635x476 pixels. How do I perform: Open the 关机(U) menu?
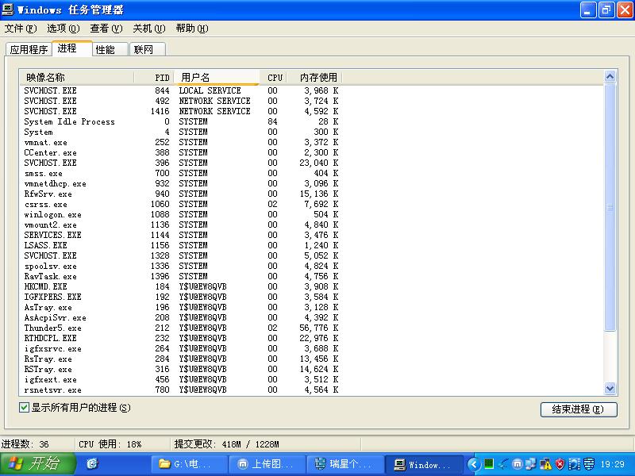tap(149, 29)
